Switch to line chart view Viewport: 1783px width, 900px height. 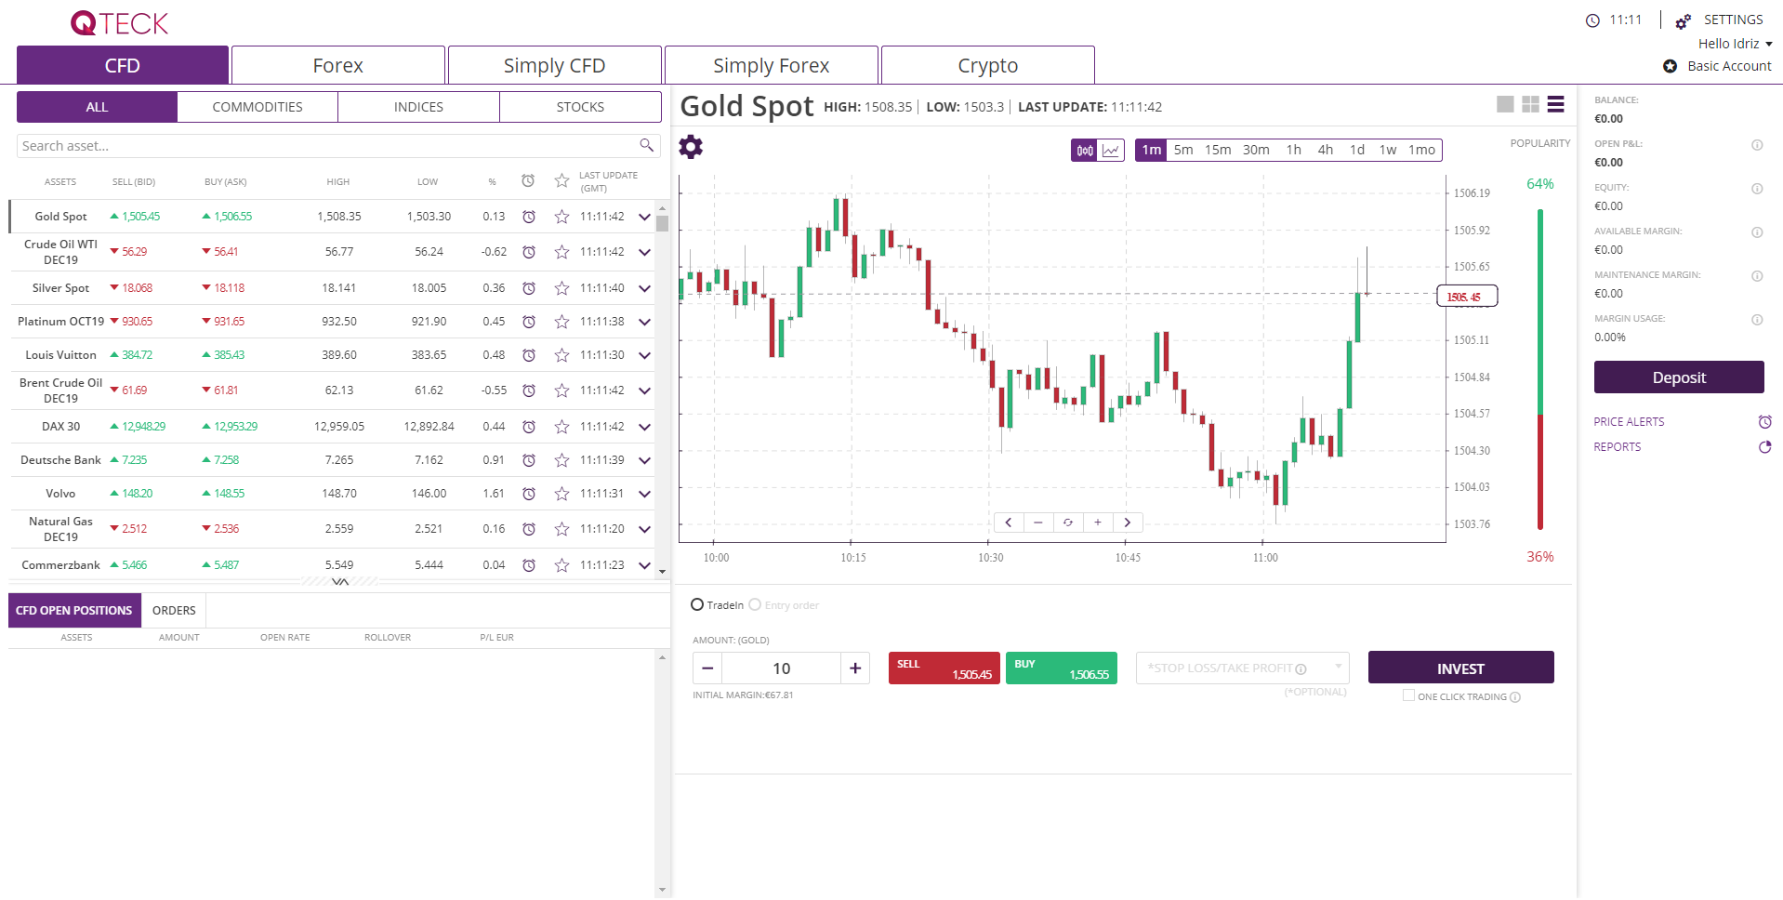[1111, 150]
